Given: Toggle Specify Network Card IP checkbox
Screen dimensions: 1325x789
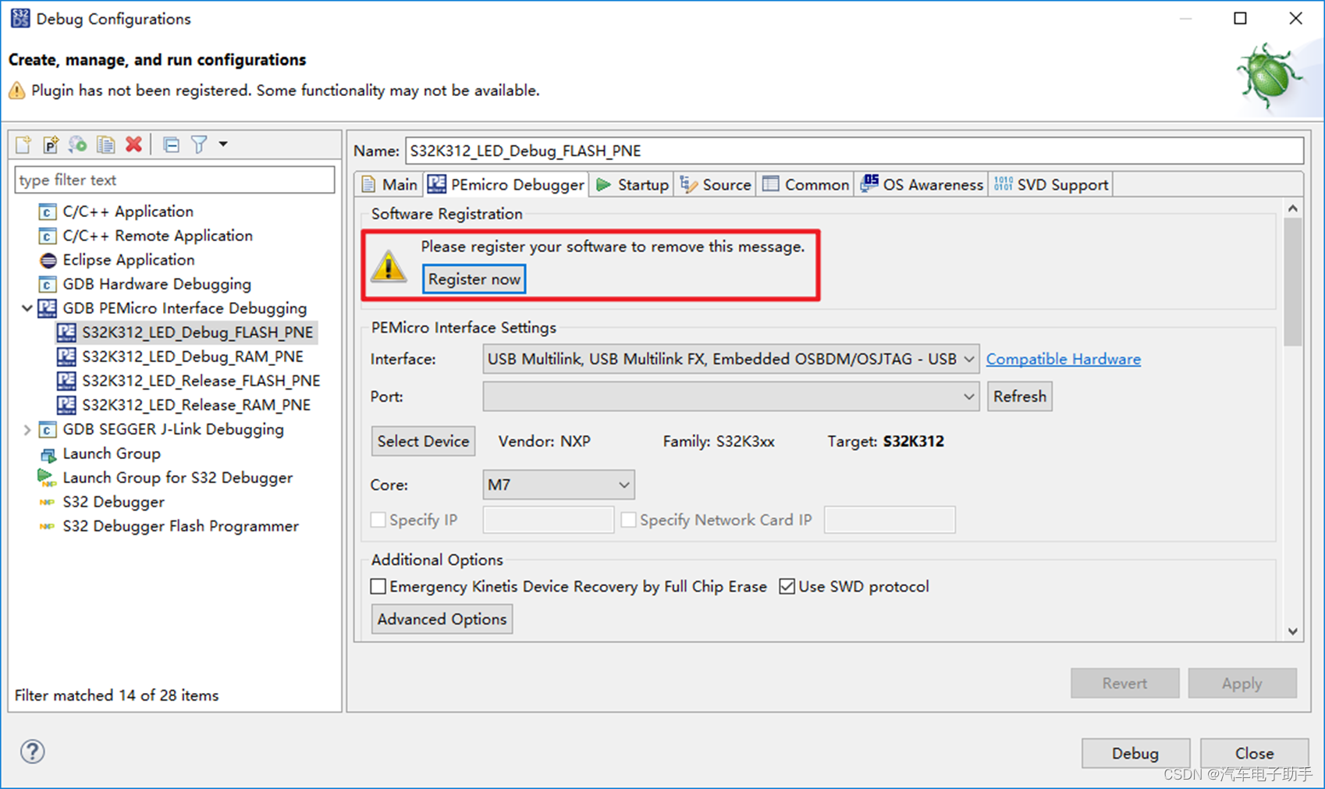Looking at the screenshot, I should click(629, 520).
